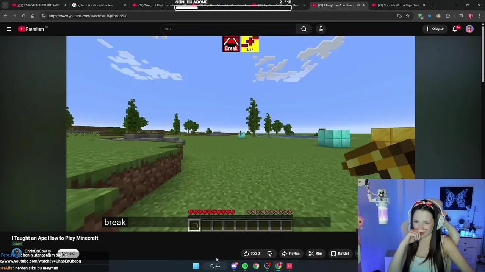Expand the tab search dropdown arrow
485x272 pixels.
coord(5,5)
